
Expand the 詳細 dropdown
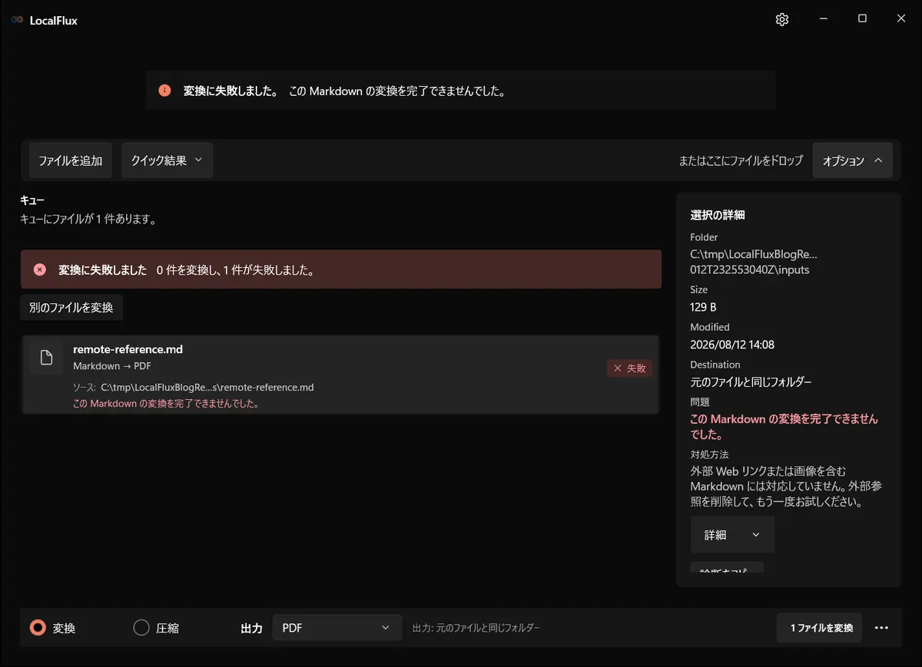tap(732, 535)
